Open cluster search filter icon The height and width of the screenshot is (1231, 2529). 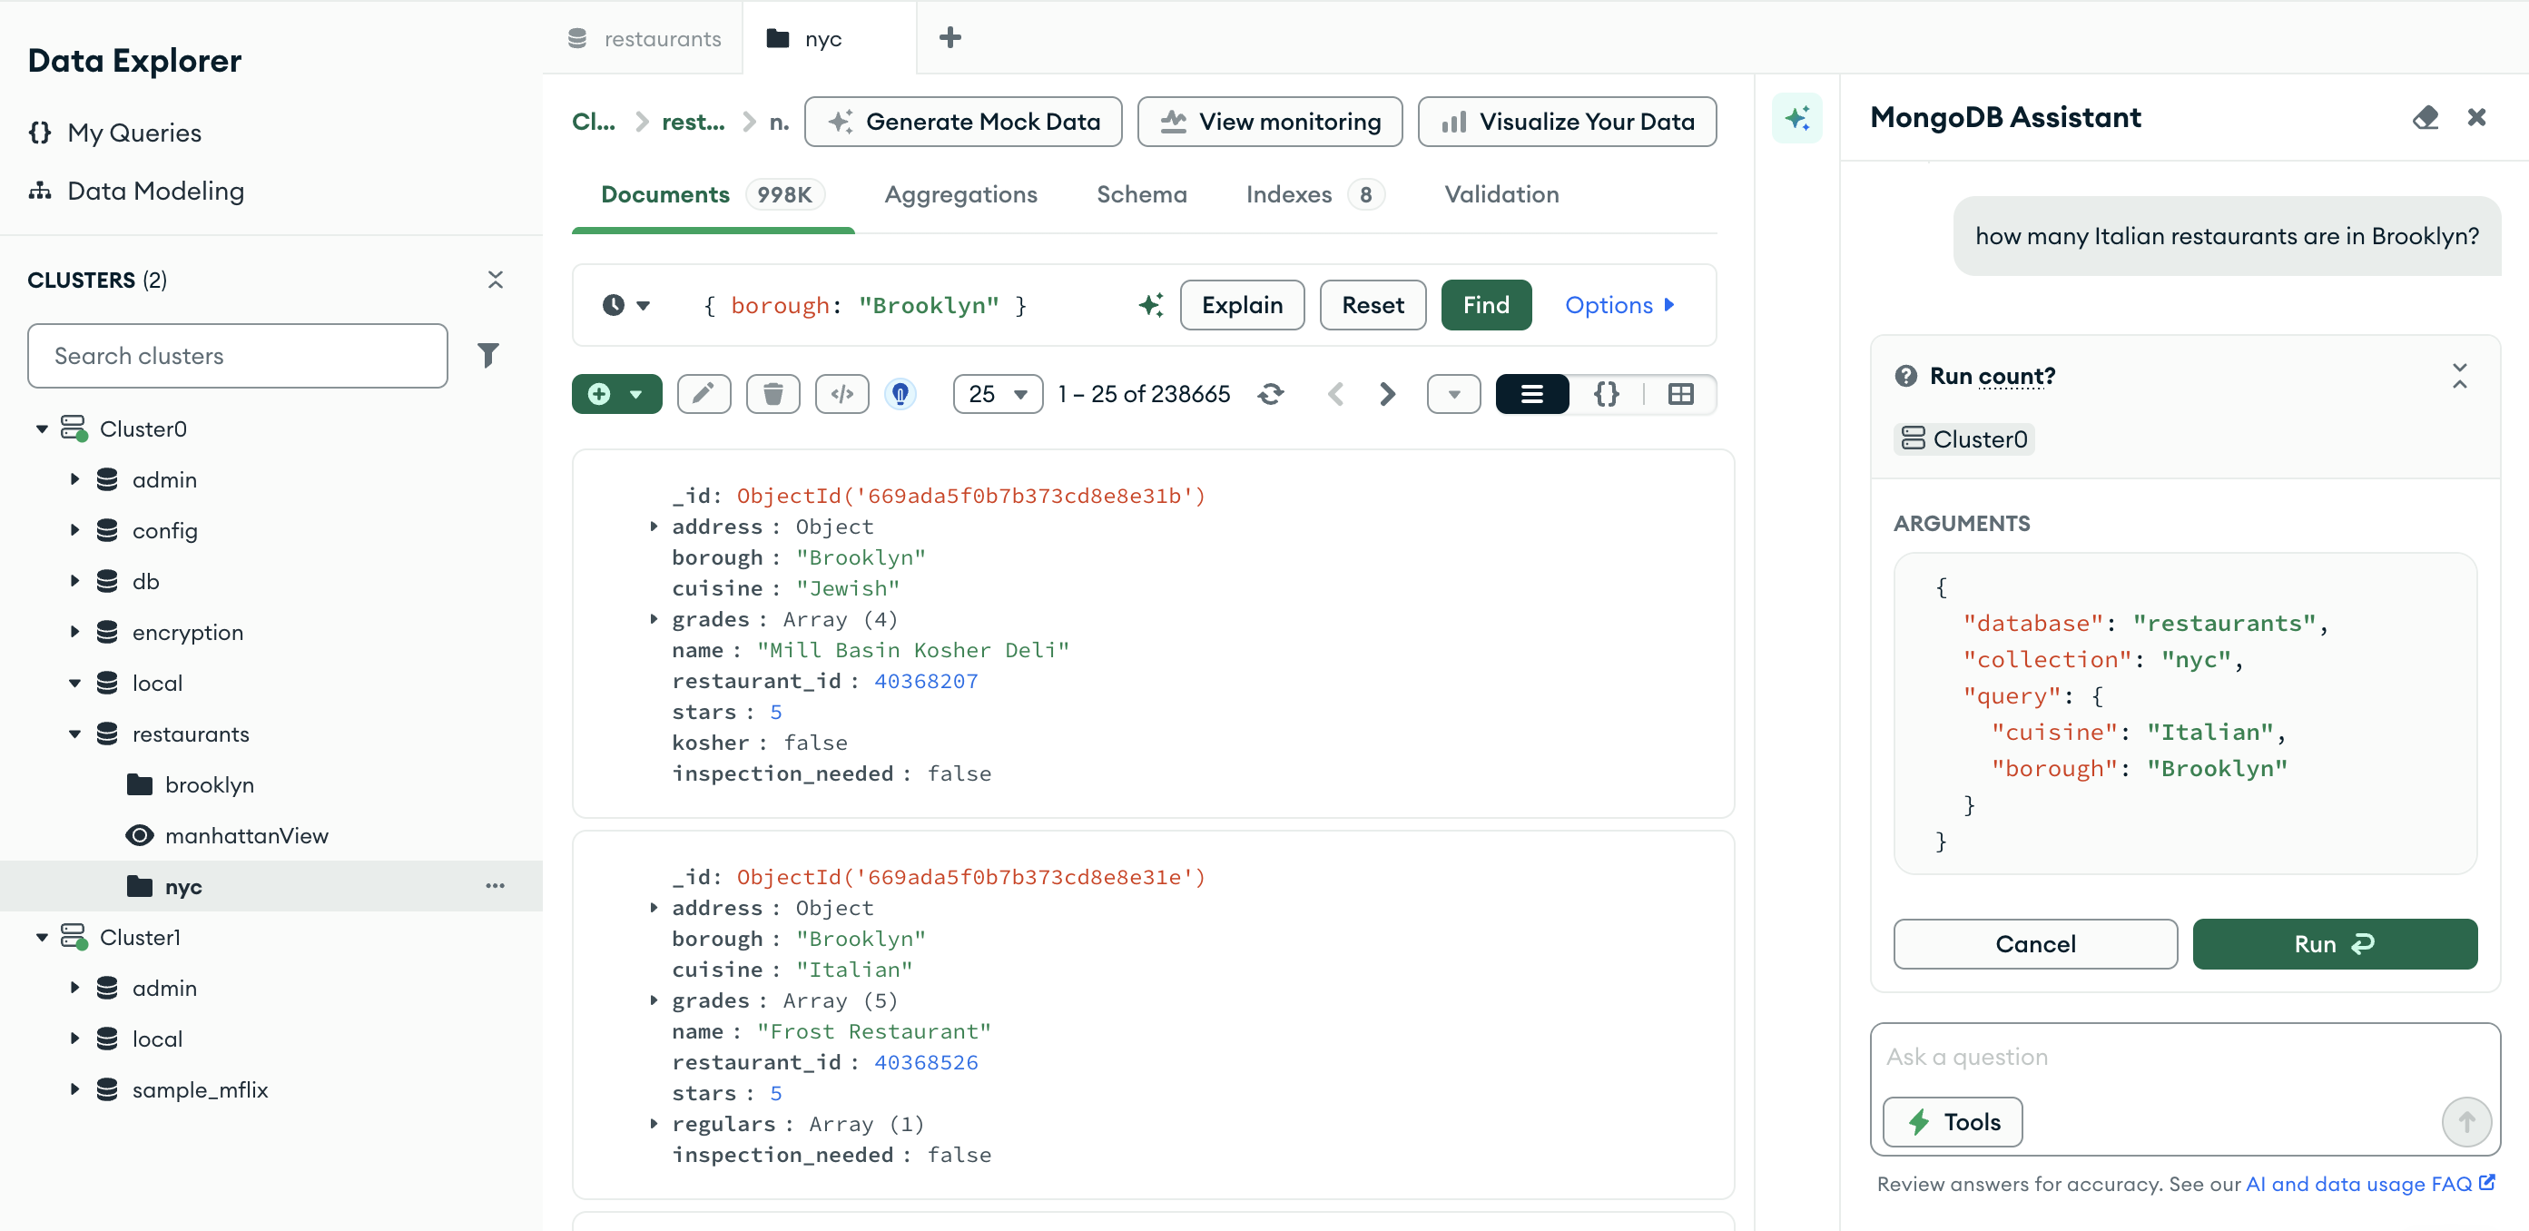489,355
